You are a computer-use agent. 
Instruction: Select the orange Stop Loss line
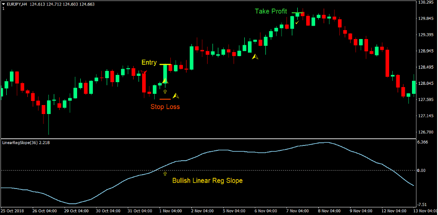(x=165, y=99)
